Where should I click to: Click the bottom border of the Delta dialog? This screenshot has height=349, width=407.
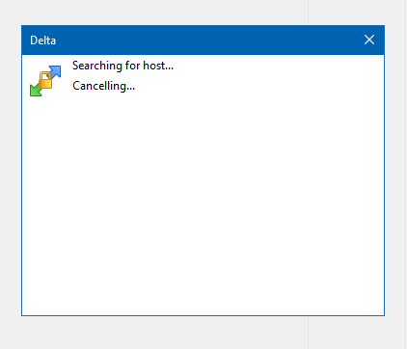click(203, 315)
